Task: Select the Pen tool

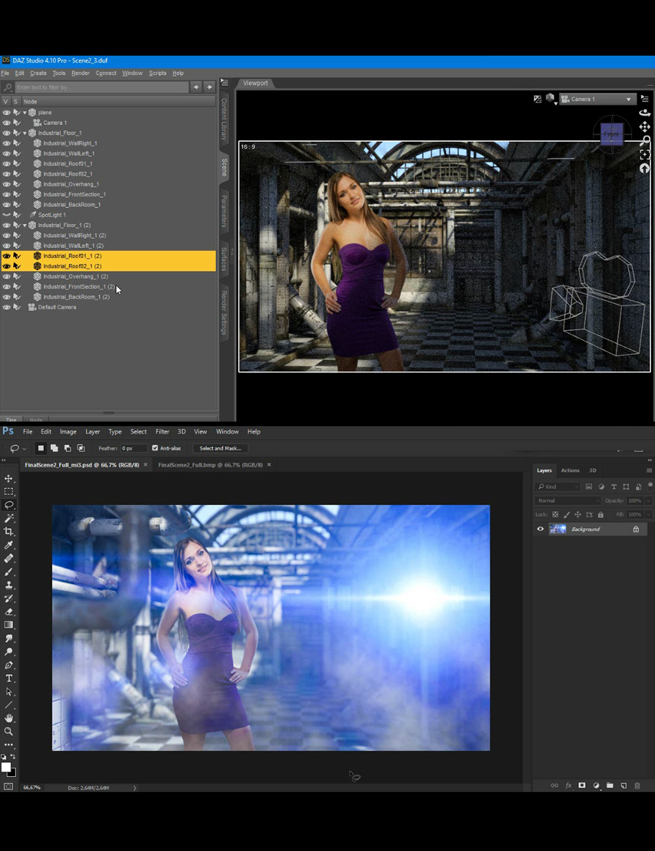Action: pyautogui.click(x=9, y=665)
